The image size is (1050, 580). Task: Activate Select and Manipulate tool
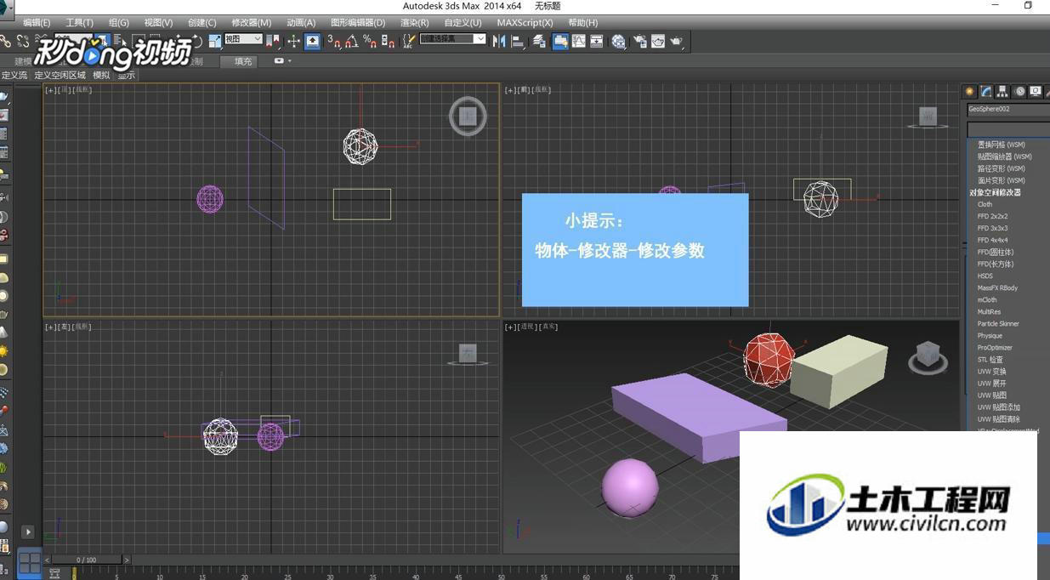tap(293, 40)
